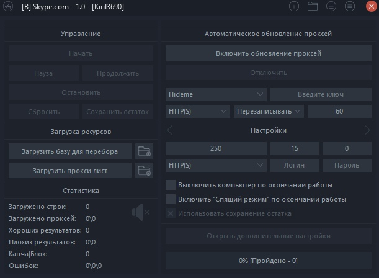The image size is (379, 278).
Task: Click the progress bar showing 0% Пройдено
Action: tap(268, 261)
